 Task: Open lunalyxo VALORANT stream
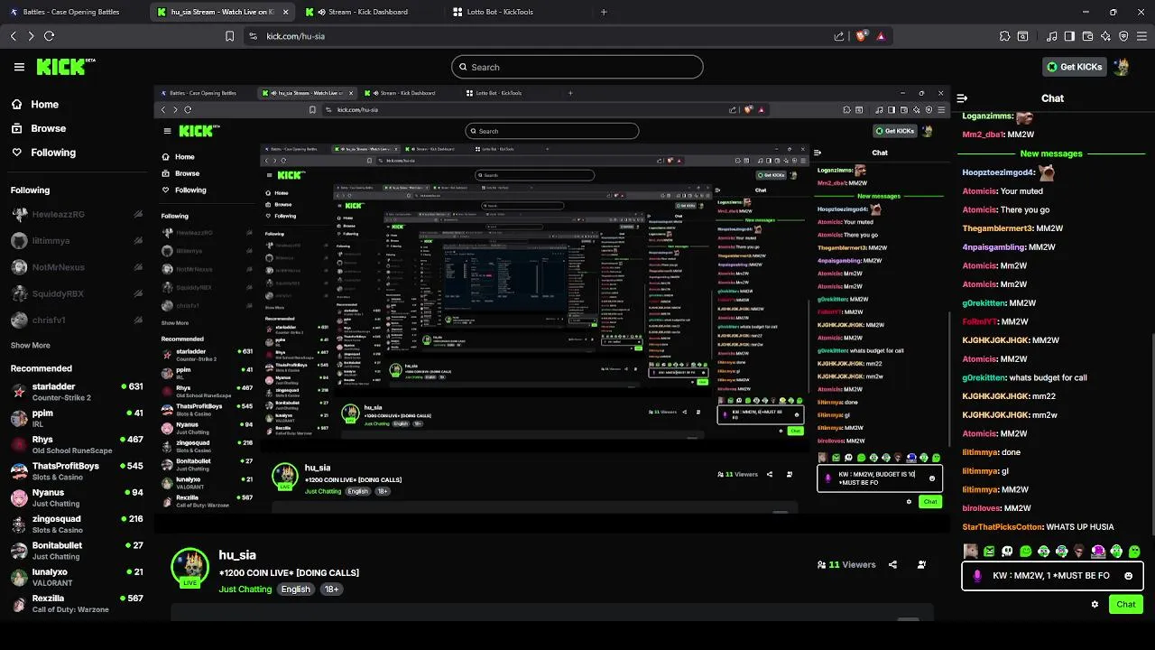coord(76,577)
